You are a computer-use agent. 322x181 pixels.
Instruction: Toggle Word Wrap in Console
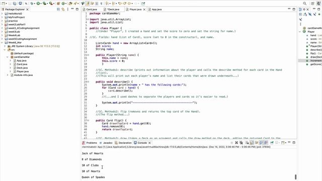[x=256, y=143]
